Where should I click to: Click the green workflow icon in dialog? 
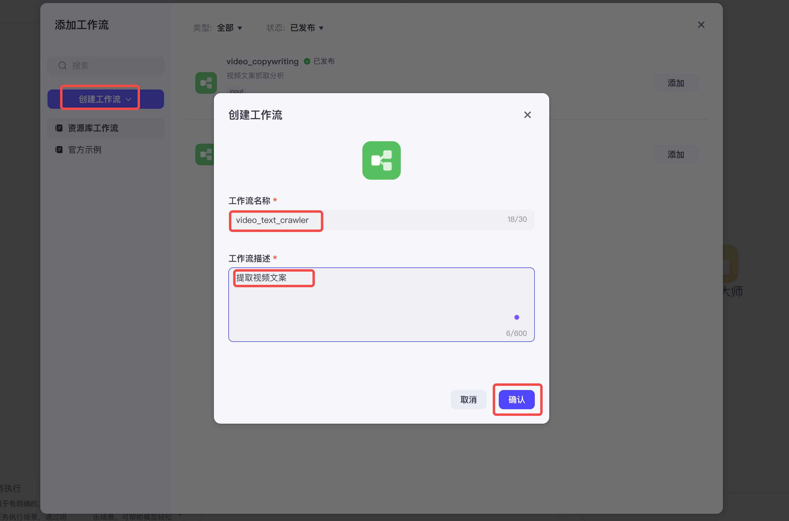[x=381, y=160]
